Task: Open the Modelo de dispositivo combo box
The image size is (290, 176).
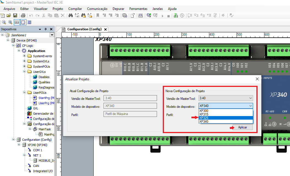Action: coord(226,106)
